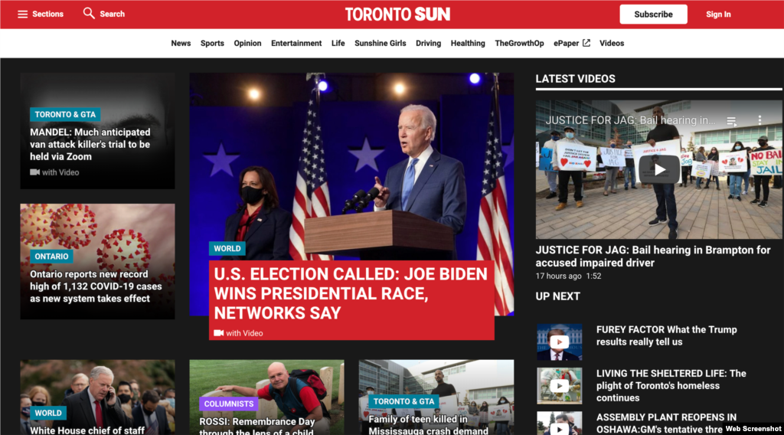Click the Toronto Sun logo
The height and width of the screenshot is (435, 784).
397,14
